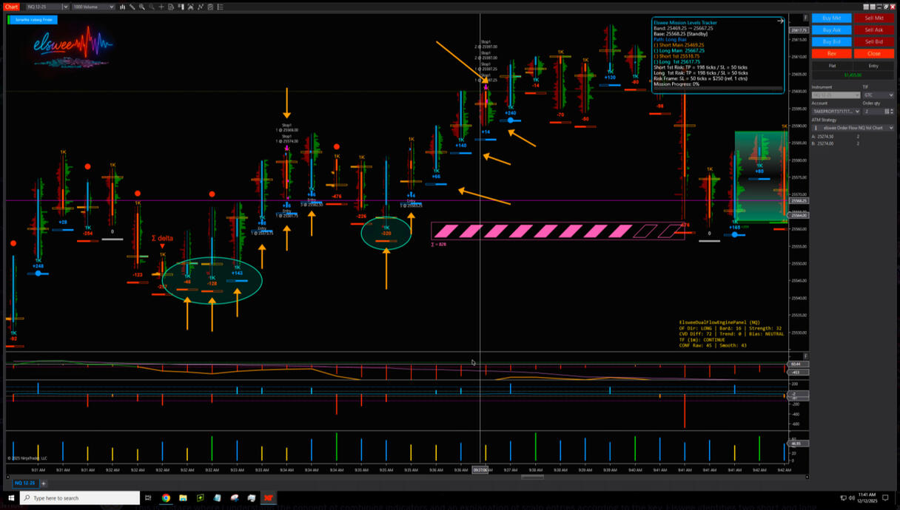
Task: Select the NQ 12-25 chart tab
Action: (24, 483)
